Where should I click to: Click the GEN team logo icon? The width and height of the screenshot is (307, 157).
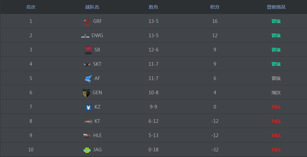[x=86, y=93]
